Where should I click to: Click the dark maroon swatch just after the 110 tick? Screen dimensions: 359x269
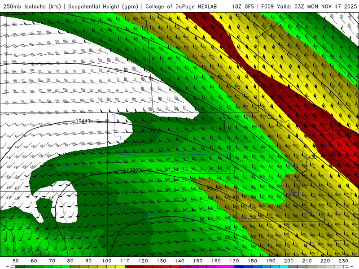[129, 266]
